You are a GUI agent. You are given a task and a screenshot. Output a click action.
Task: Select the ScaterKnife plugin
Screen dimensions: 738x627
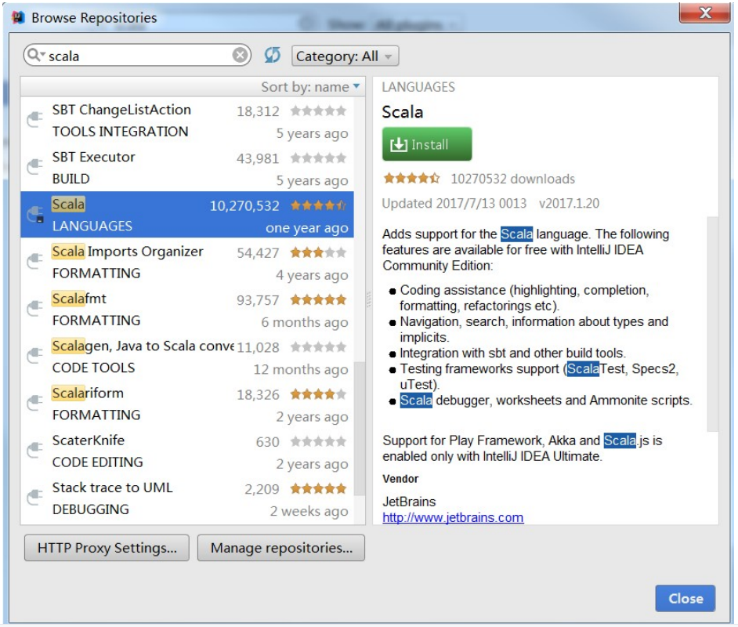pos(187,451)
